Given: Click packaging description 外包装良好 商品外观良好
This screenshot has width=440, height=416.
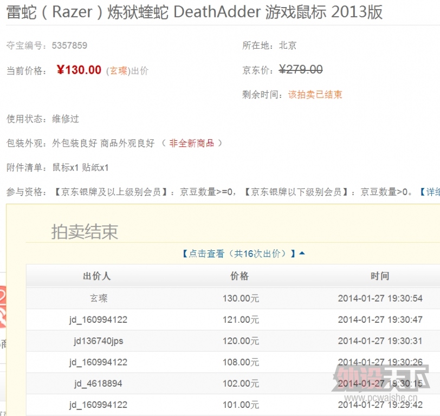Looking at the screenshot, I should click(103, 144).
